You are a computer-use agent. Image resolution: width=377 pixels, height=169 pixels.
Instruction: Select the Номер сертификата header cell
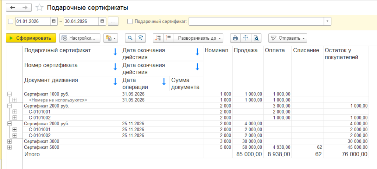pos(72,69)
